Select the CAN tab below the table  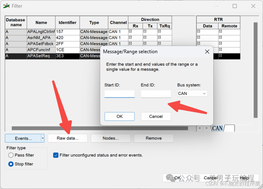[217, 129]
